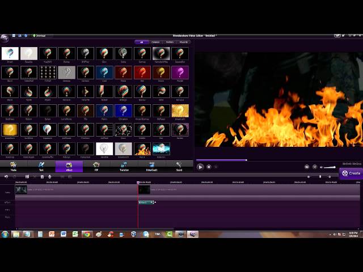Viewport: 363px width, 272px height.
Task: Open Google Chrome from the taskbar
Action: click(87, 234)
